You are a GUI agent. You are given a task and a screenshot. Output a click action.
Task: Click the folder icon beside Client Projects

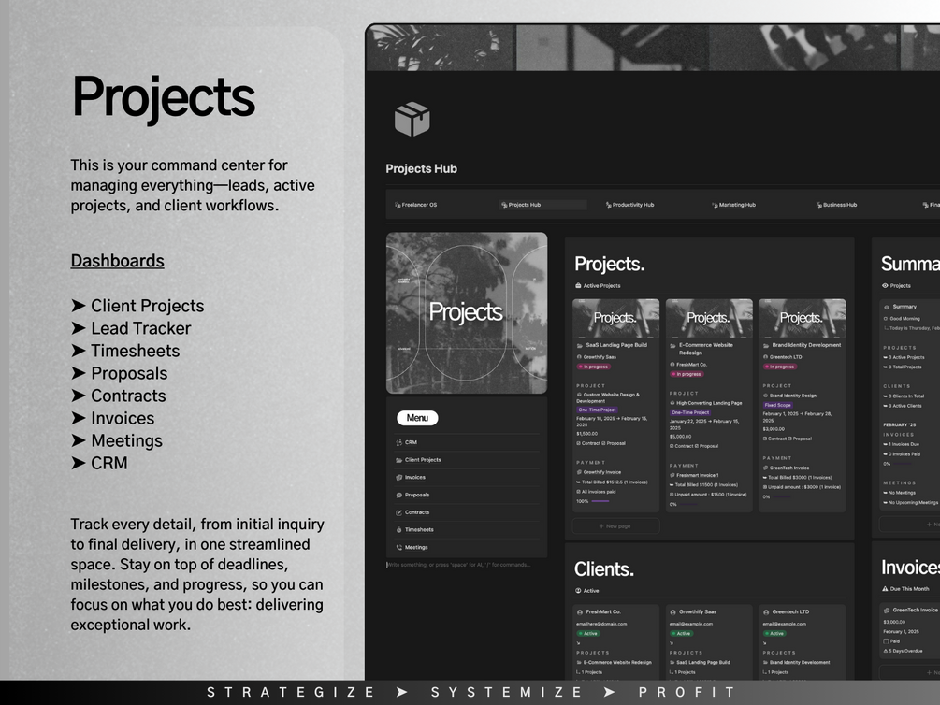(398, 460)
